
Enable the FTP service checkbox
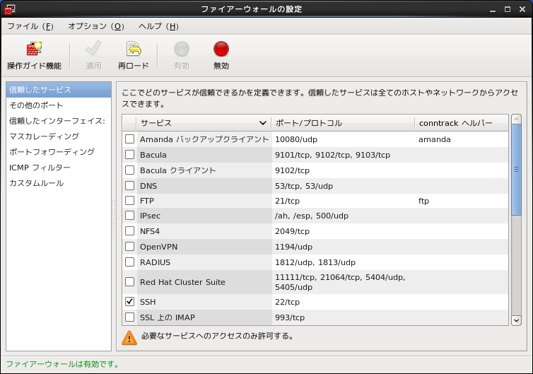[x=129, y=201]
